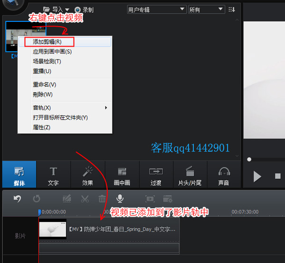Open the 画中画 picture-in-picture tab
285x263 pixels.
tap(122, 175)
